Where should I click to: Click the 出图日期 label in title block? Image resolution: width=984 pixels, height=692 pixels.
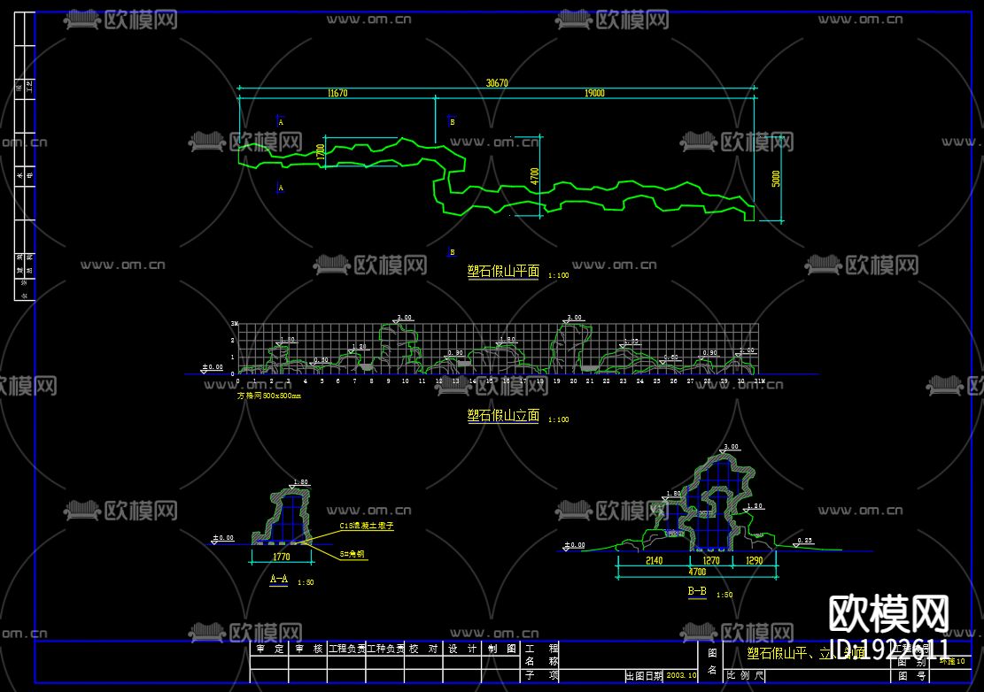643,676
